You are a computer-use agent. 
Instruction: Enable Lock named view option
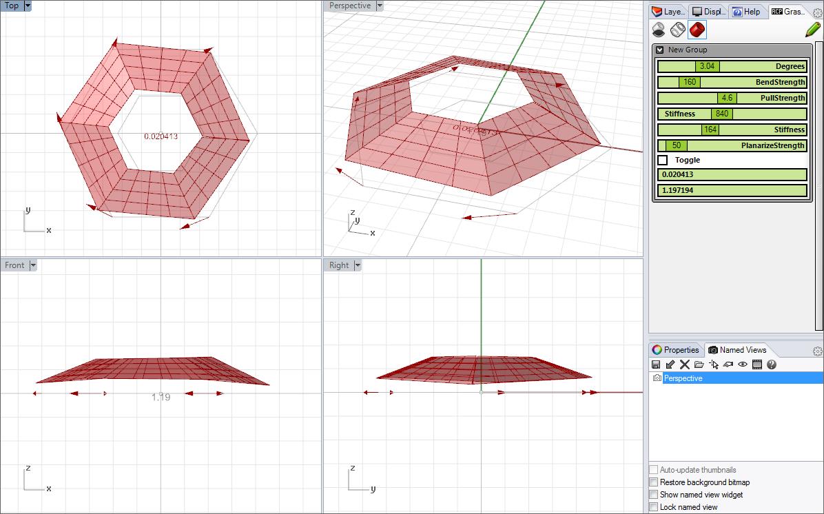coord(654,507)
